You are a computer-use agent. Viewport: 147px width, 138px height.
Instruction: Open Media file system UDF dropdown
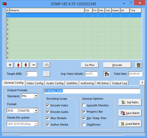36,124
